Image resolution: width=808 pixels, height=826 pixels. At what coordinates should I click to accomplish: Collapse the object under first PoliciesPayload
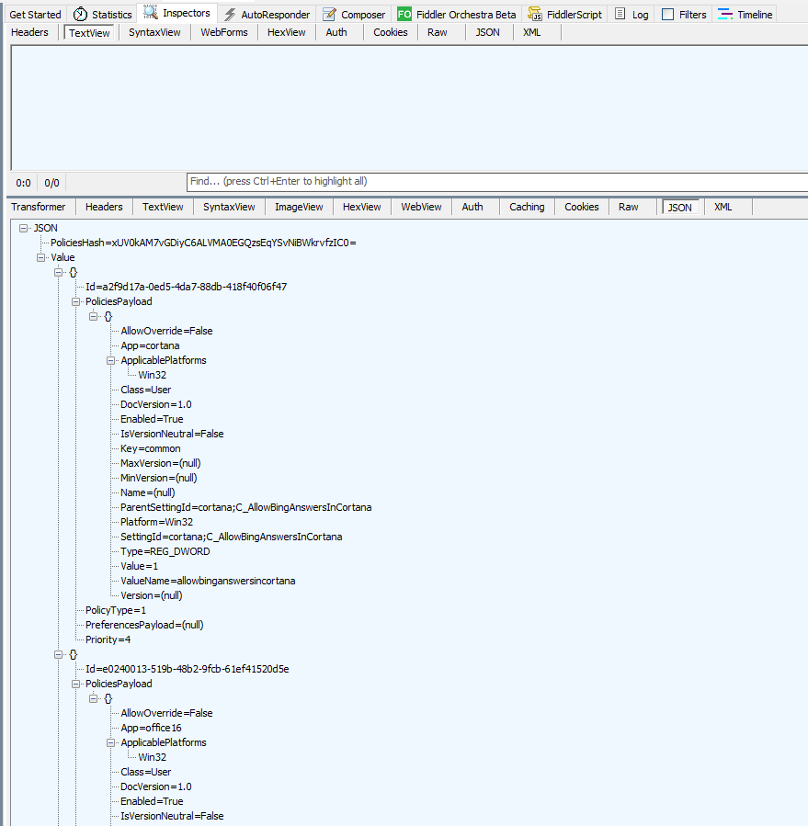click(93, 317)
